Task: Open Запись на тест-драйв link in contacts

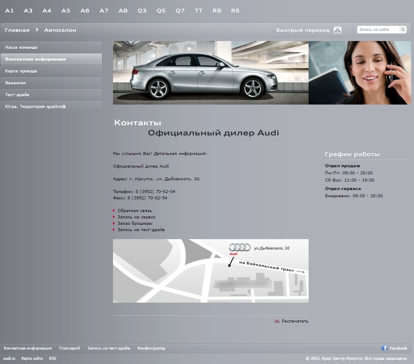Action: [x=141, y=230]
